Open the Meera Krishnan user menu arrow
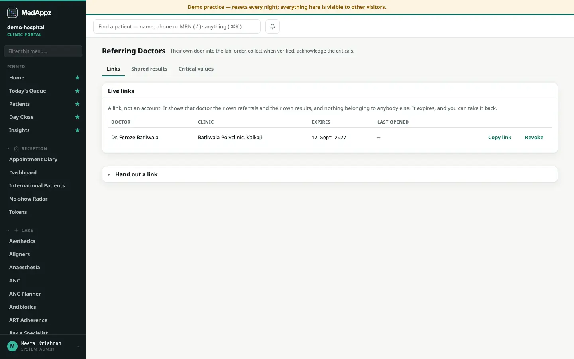Viewport: 574px width, 359px height. tap(78, 347)
